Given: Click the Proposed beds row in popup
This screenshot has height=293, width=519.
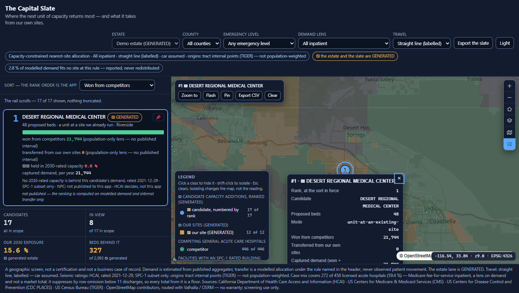Looking at the screenshot, I should tap(345, 214).
